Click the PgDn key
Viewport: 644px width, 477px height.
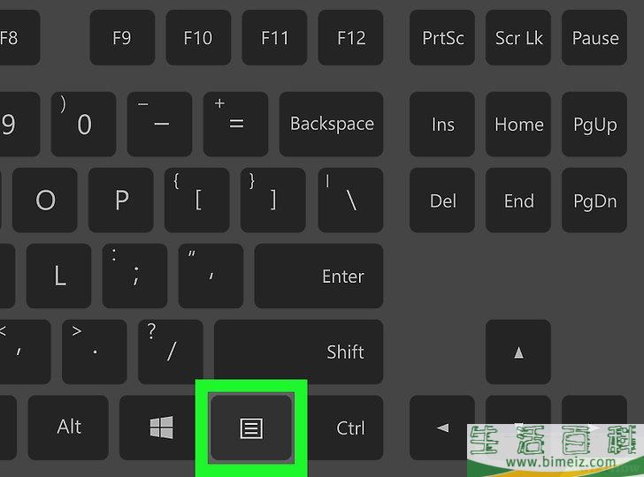594,201
